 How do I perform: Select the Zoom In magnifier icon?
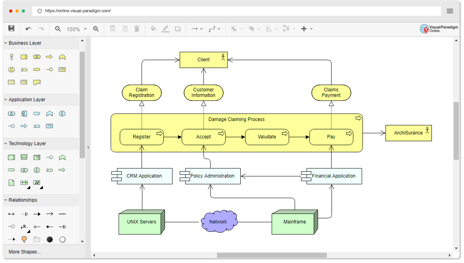tap(96, 28)
